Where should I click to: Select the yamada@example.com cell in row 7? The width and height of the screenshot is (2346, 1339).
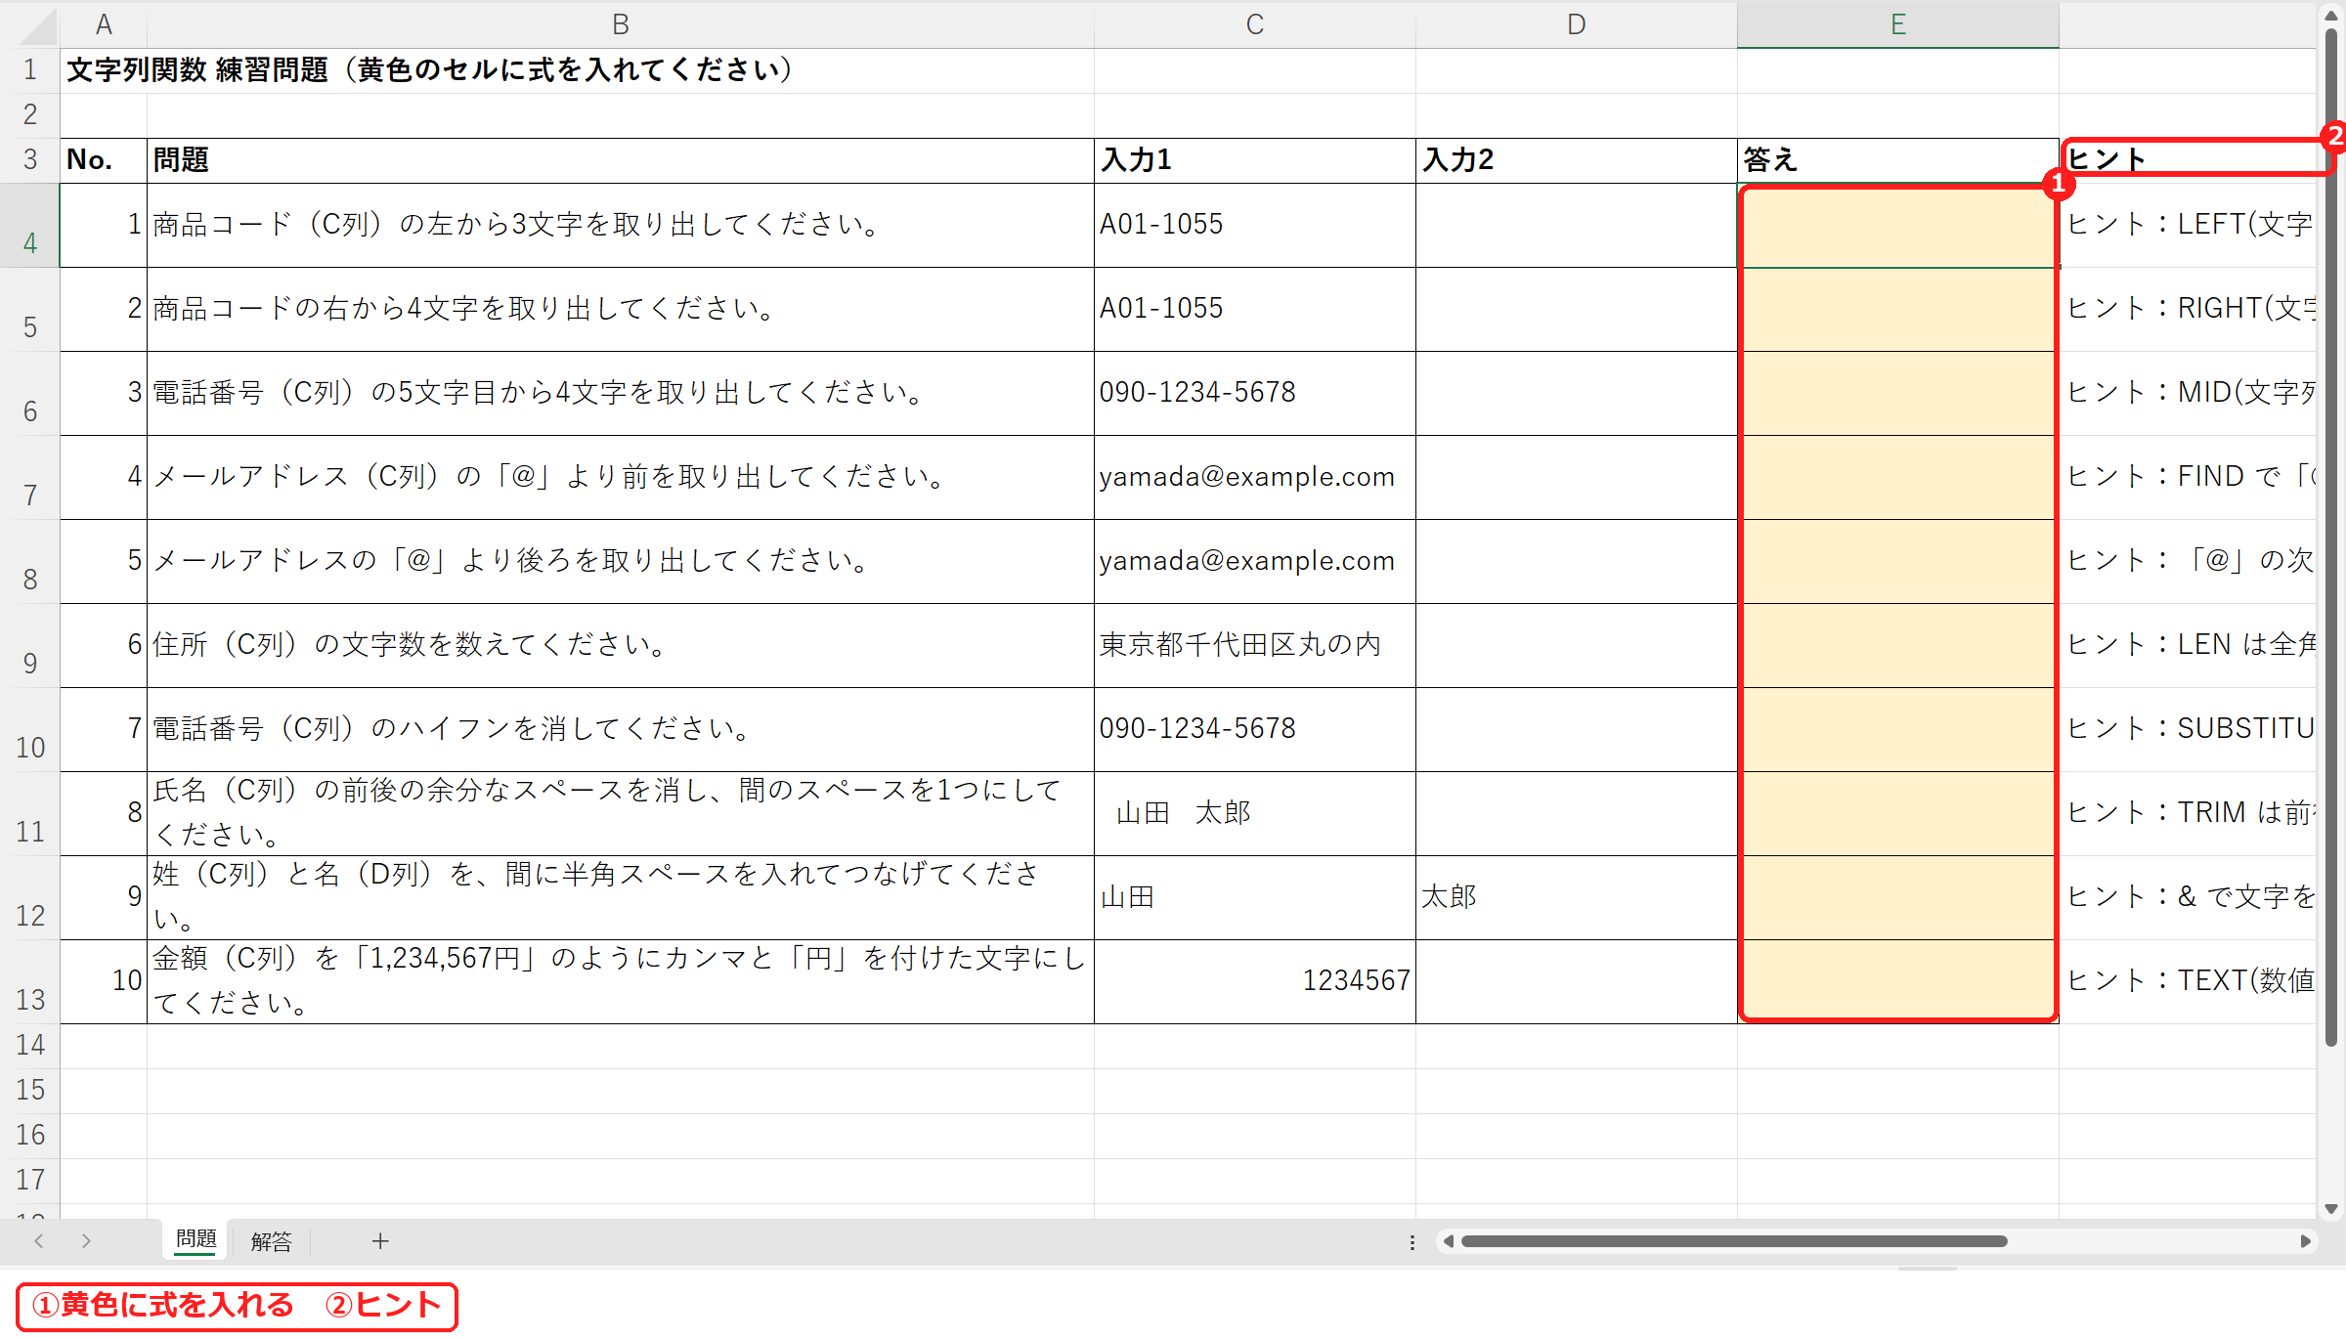click(1255, 478)
